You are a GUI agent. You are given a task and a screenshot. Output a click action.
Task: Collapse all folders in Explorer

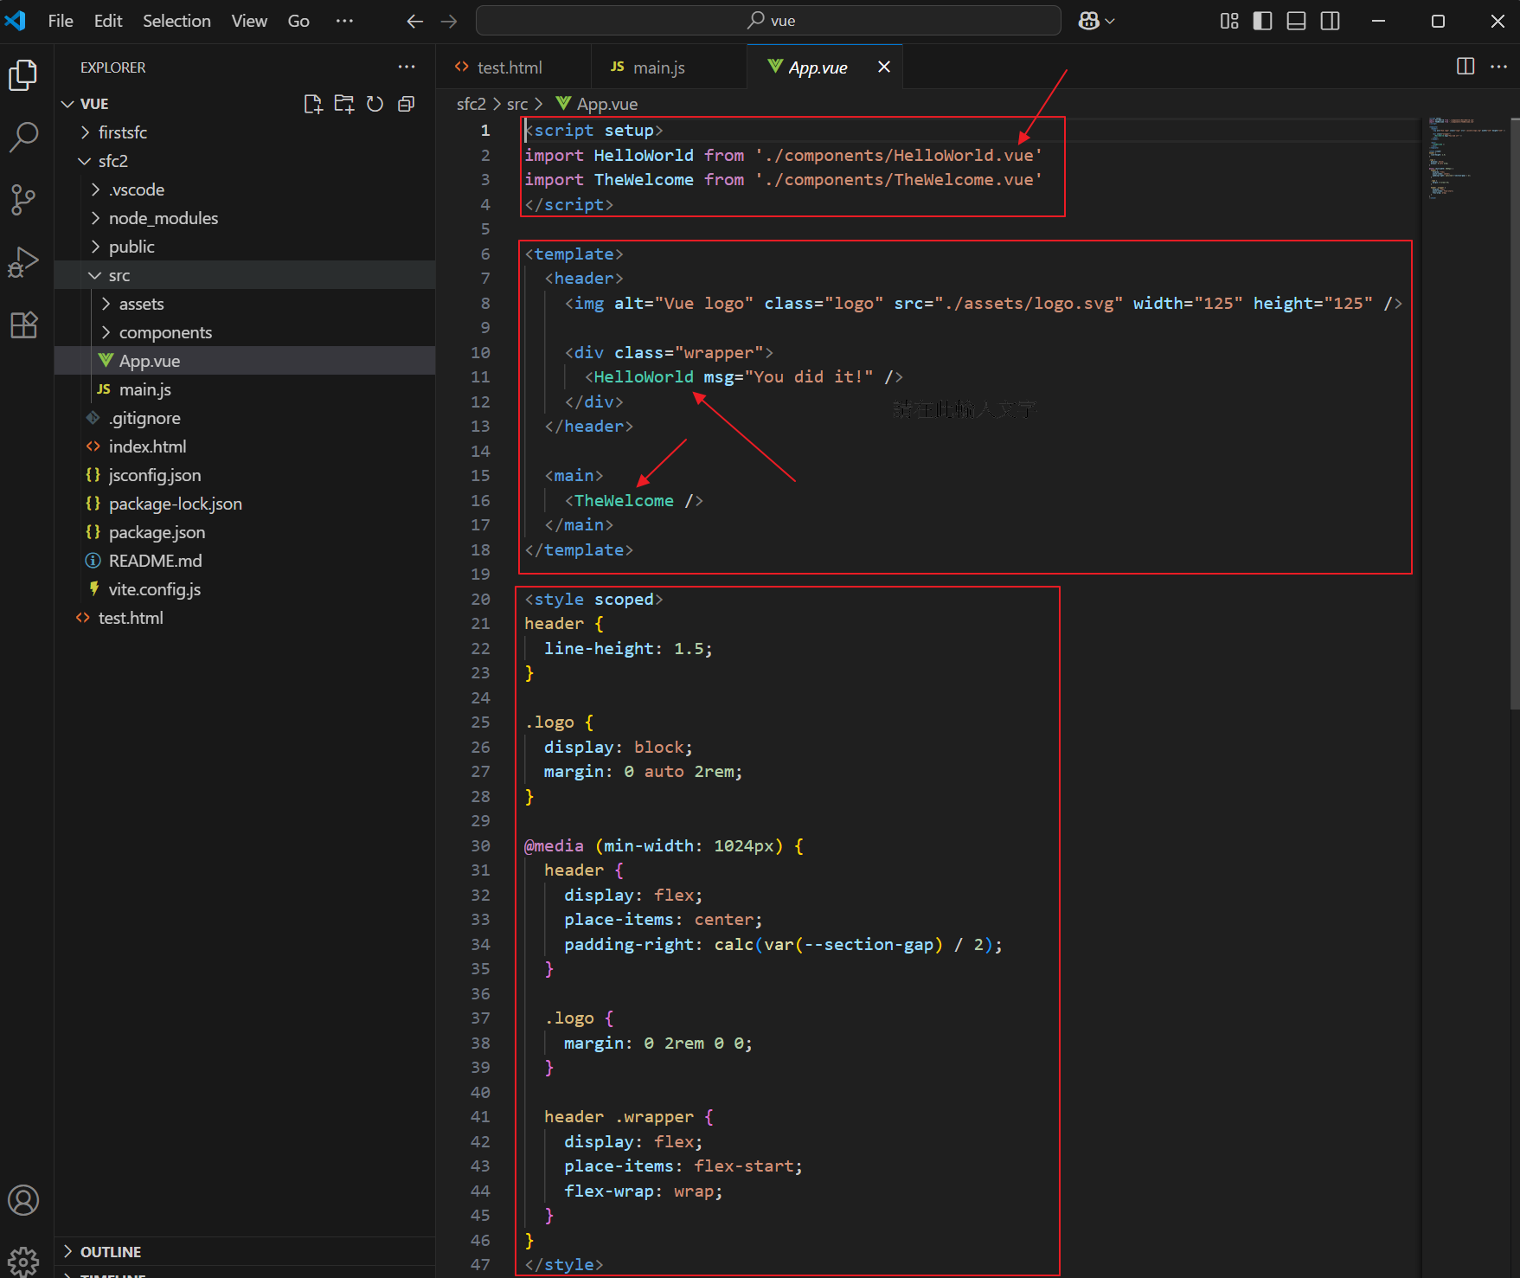click(406, 104)
